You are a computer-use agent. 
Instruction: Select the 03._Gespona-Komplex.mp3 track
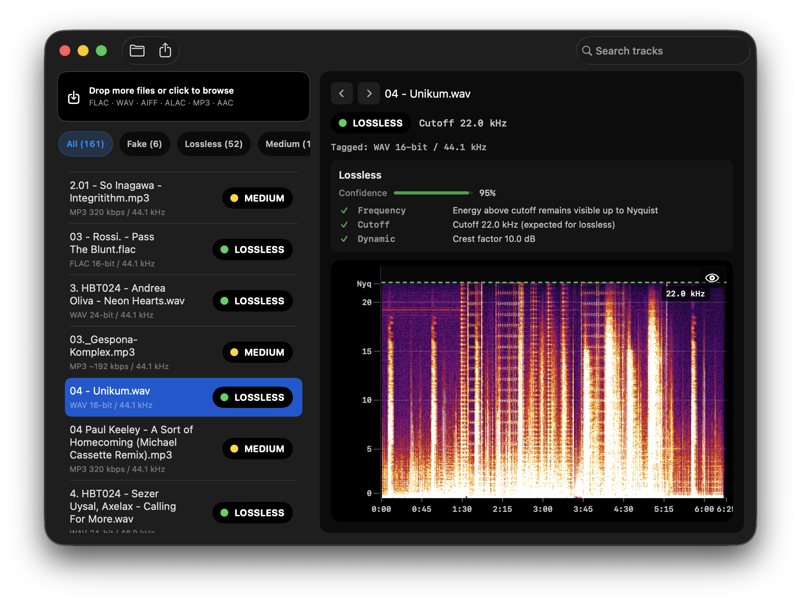184,352
